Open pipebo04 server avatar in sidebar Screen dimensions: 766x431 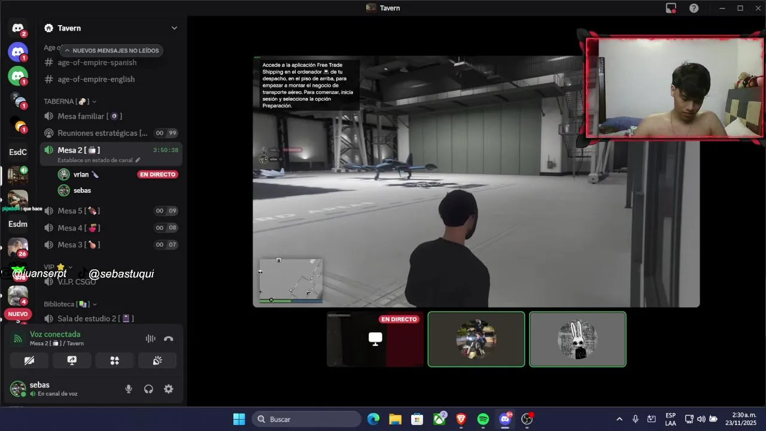point(18,199)
